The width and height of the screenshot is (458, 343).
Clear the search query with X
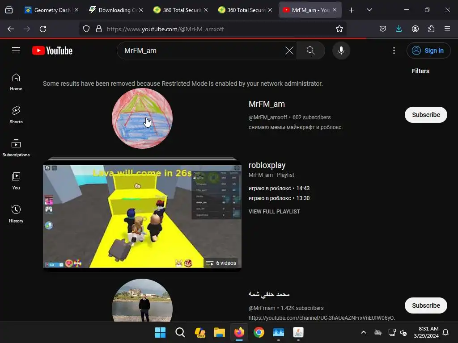click(x=289, y=50)
